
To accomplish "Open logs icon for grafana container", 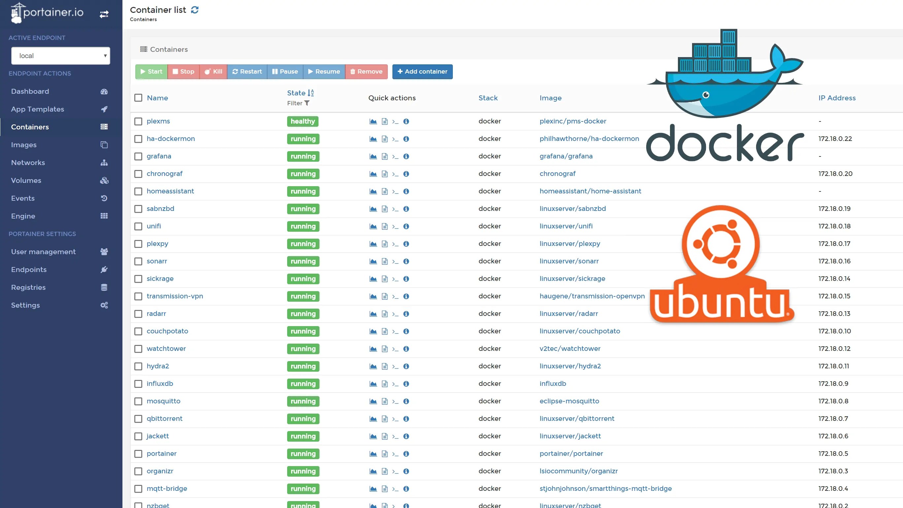I will (x=385, y=156).
